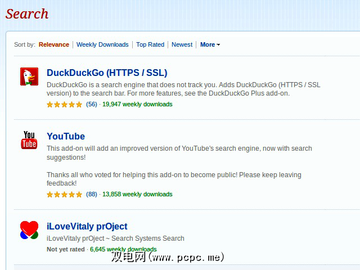Click 'Sort by:' label
Screen dimensions: 360x270
(x=25, y=44)
